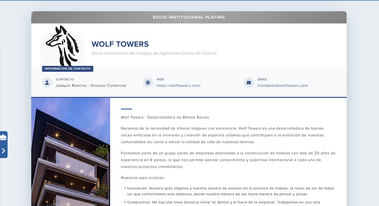
Task: Select the person icon beside Contacto
Action: 47,82
